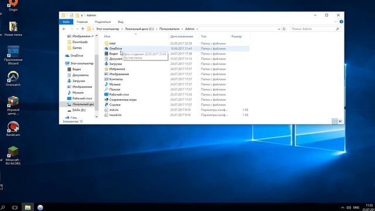This screenshot has width=375, height=211.
Task: Go up one folder level arrow
Action: (x=83, y=29)
